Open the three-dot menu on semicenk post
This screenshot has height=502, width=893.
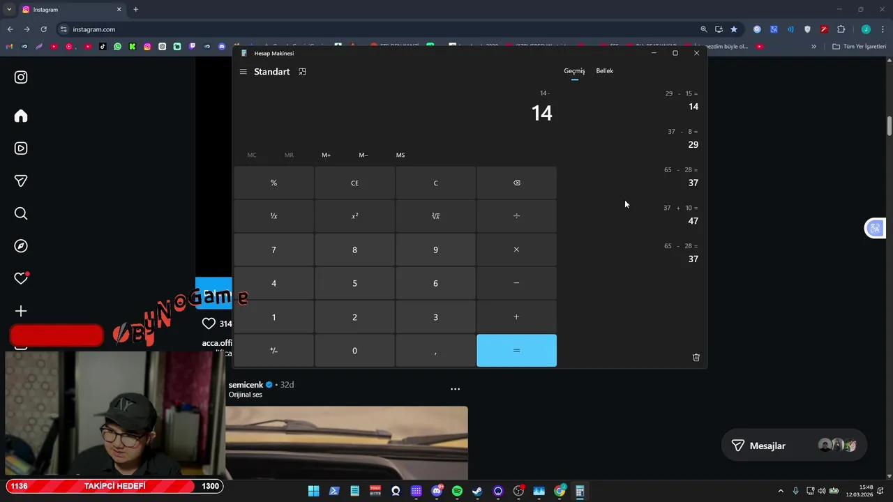tap(455, 389)
